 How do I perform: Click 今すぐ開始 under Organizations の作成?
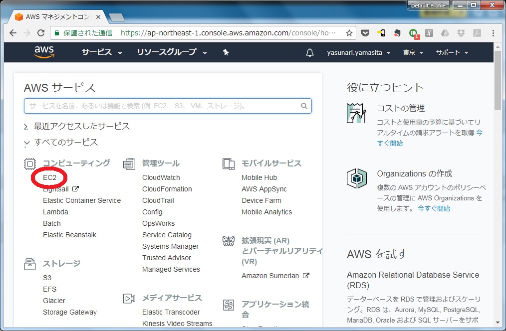pos(434,208)
